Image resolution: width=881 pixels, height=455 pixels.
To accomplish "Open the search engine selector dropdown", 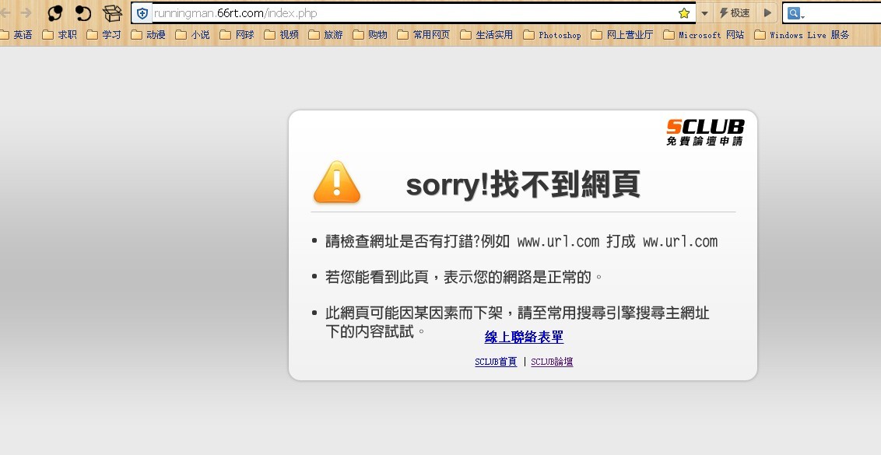I will 795,13.
